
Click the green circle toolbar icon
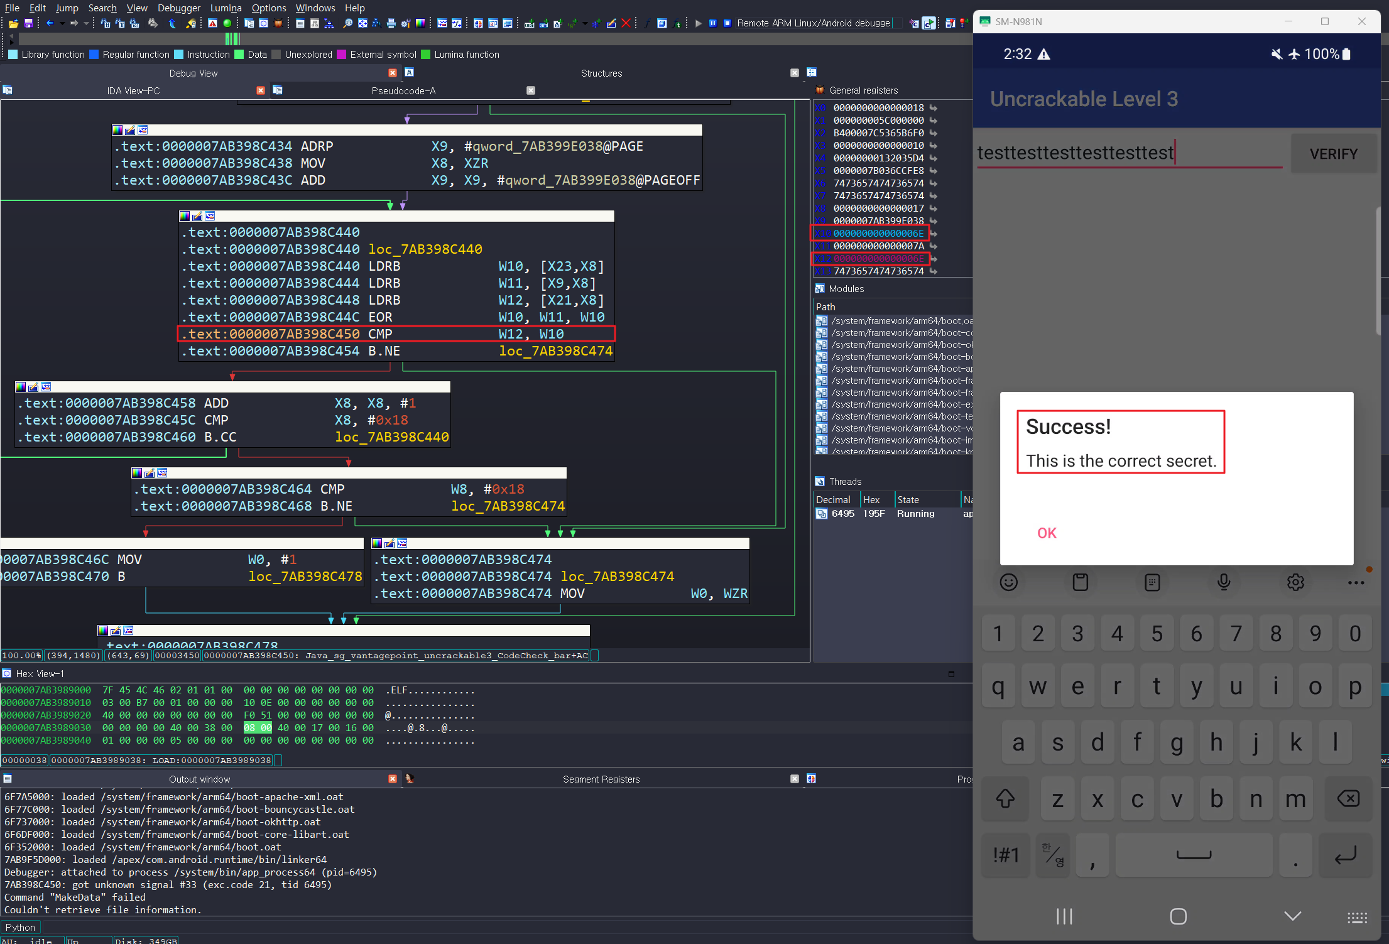(x=227, y=23)
